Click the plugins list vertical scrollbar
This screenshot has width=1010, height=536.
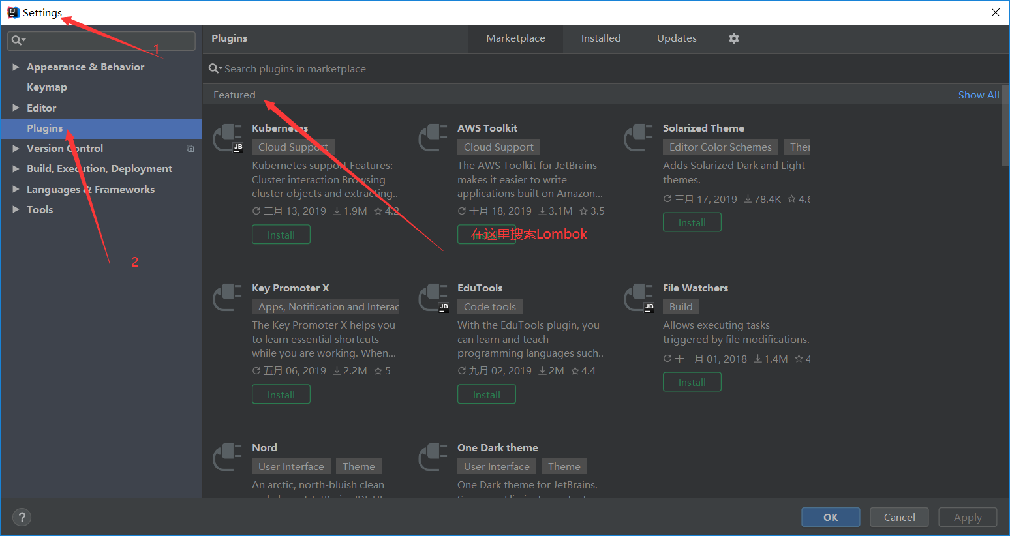(x=1005, y=127)
